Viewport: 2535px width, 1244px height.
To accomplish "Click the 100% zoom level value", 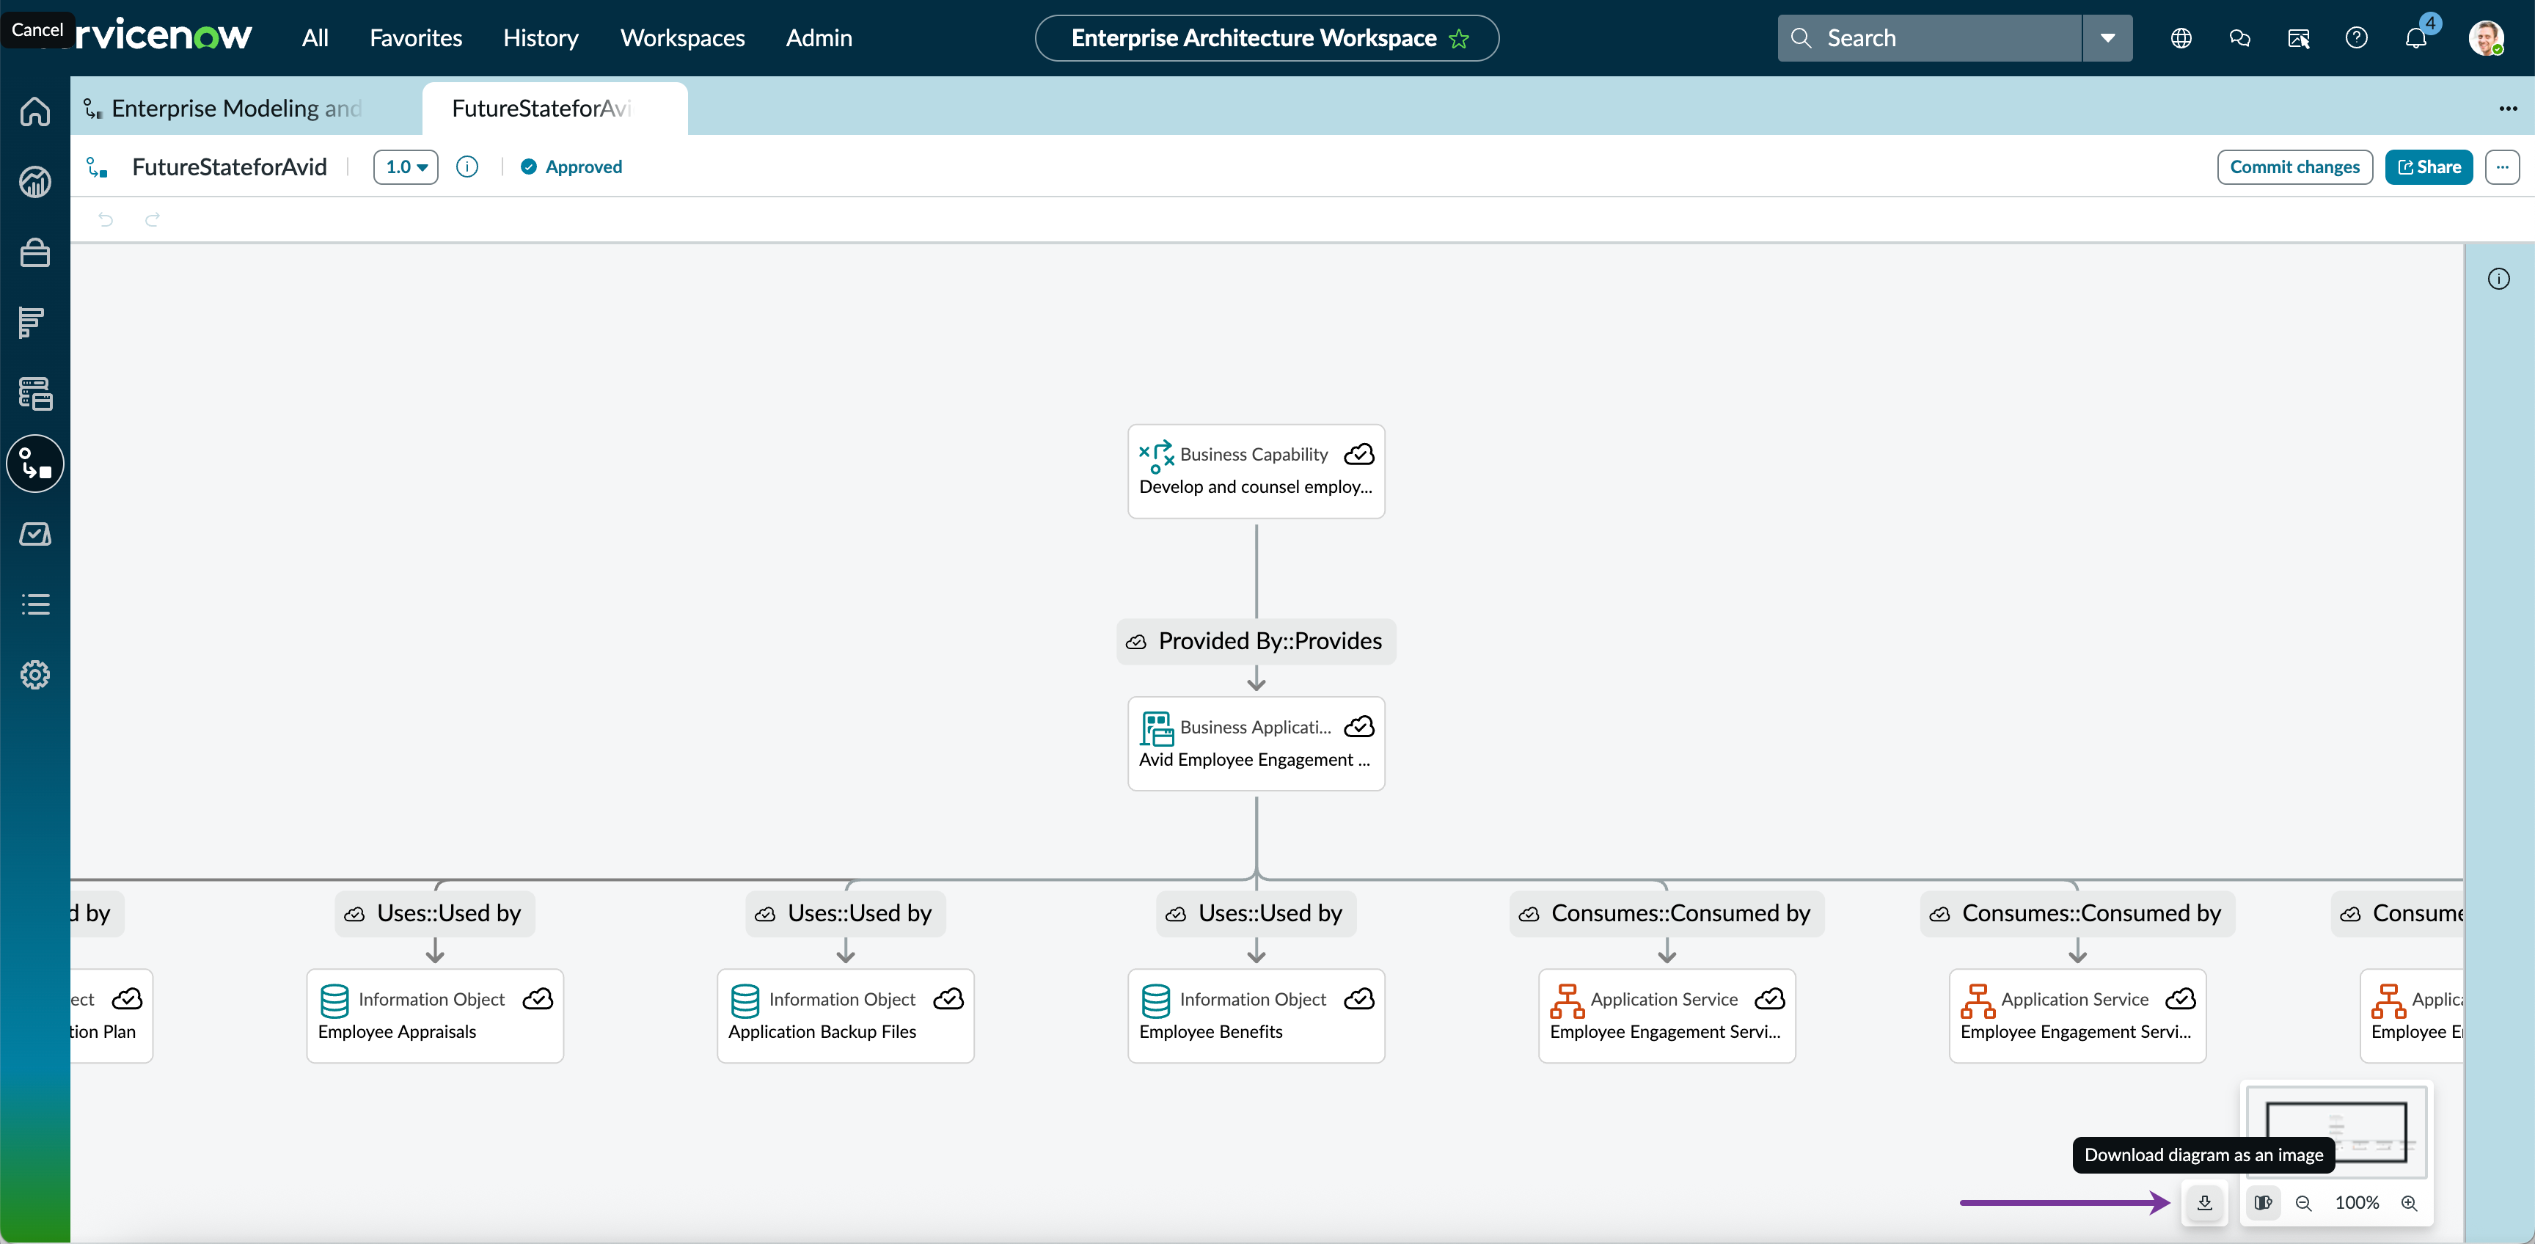I will pos(2357,1204).
